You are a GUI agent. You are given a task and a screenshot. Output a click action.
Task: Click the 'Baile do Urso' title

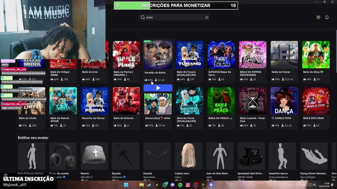click(x=90, y=72)
